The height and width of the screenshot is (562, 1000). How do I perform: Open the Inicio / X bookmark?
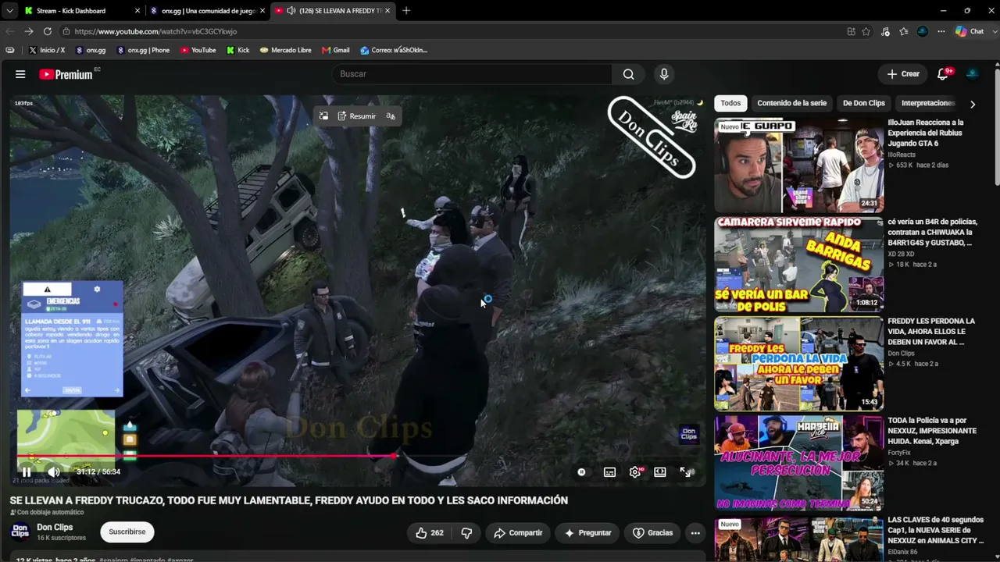pyautogui.click(x=46, y=50)
